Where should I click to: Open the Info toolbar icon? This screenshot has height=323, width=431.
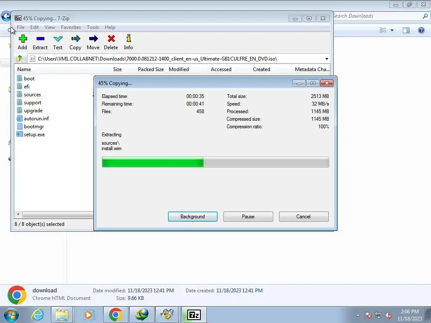[x=128, y=42]
